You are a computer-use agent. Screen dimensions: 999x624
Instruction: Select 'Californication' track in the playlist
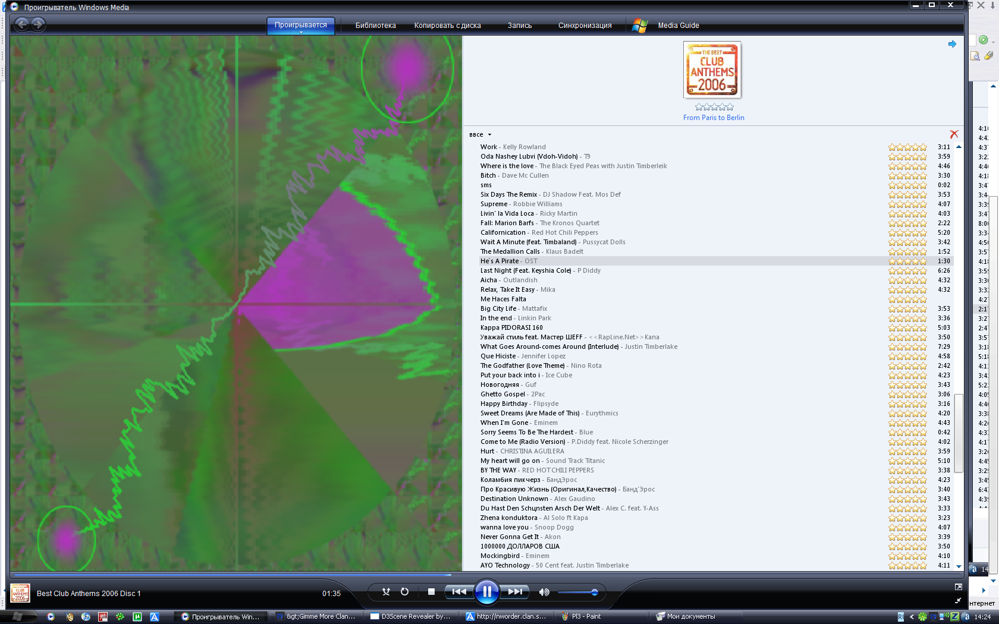[502, 232]
